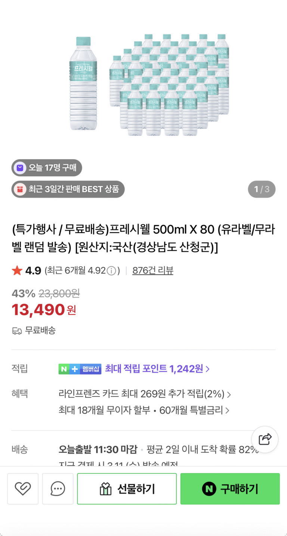The height and width of the screenshot is (536, 287).
Task: Tap the share icon button
Action: 265,439
